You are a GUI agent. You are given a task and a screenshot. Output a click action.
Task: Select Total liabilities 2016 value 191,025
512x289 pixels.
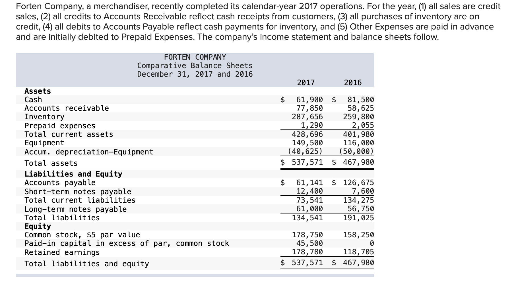359,218
